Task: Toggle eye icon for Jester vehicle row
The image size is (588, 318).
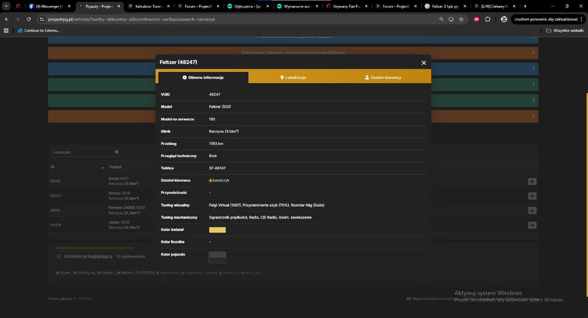Action: coord(532,225)
